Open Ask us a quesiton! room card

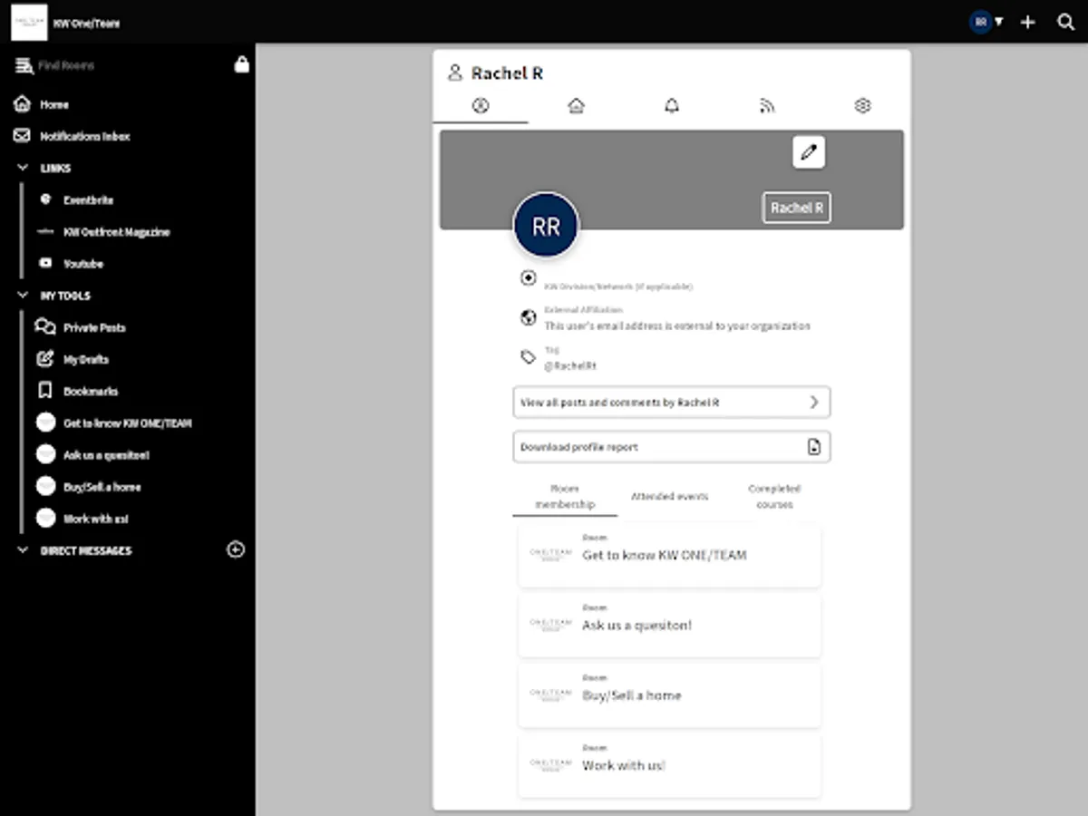coord(670,625)
